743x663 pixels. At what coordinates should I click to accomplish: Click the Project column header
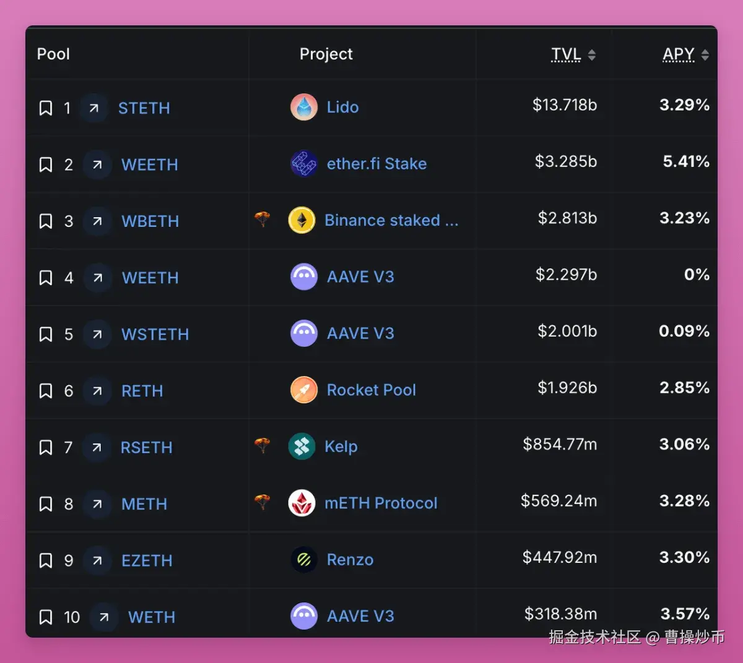pos(326,54)
